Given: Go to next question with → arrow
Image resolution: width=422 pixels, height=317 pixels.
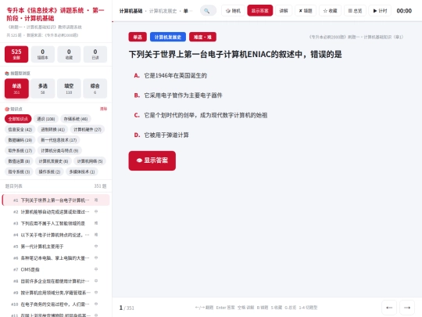Looking at the screenshot, I should click(407, 308).
